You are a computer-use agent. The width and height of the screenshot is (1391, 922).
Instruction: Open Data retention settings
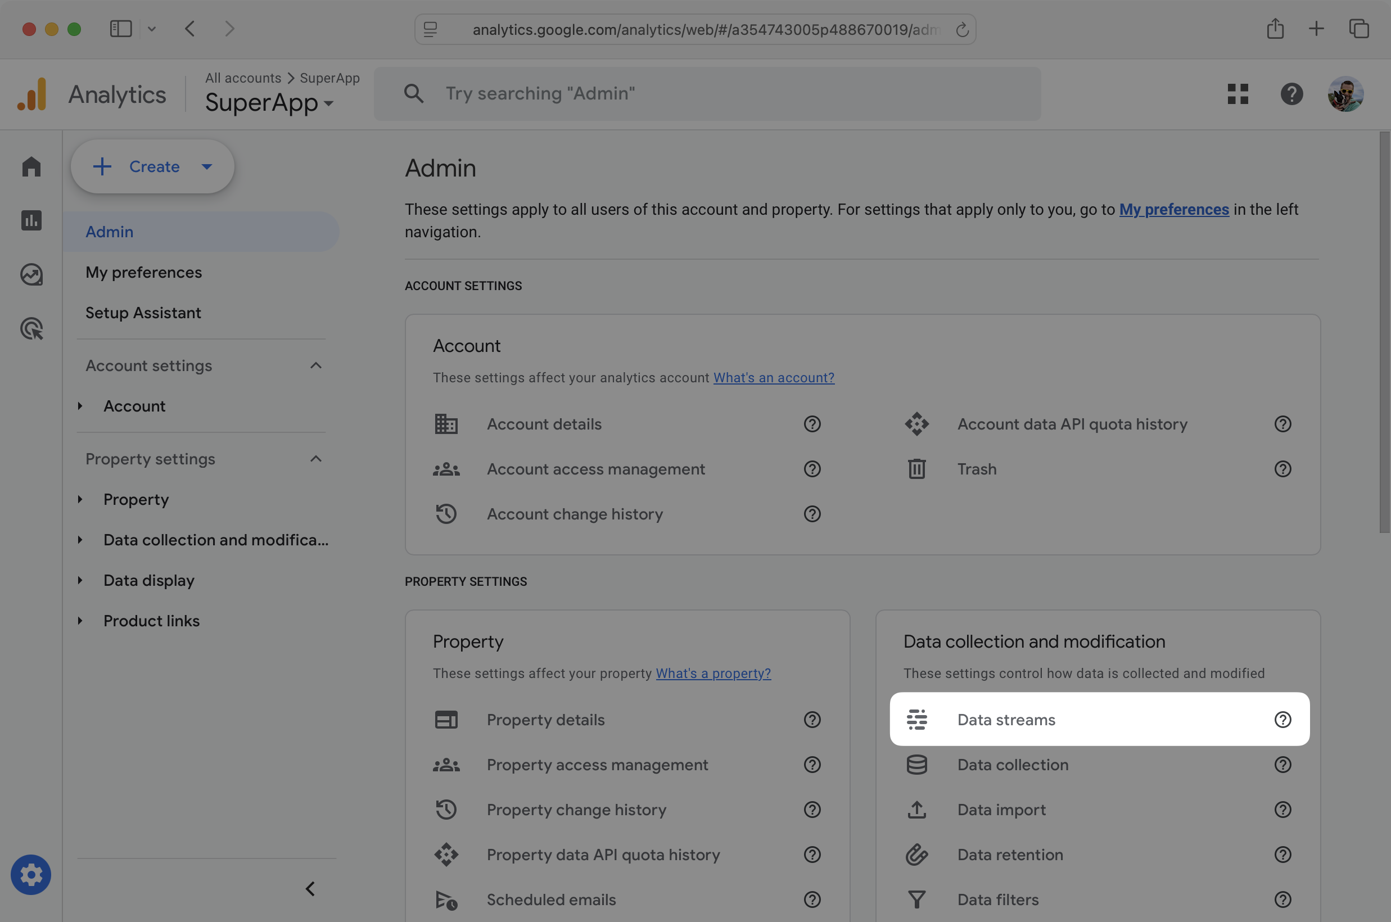pyautogui.click(x=1009, y=855)
